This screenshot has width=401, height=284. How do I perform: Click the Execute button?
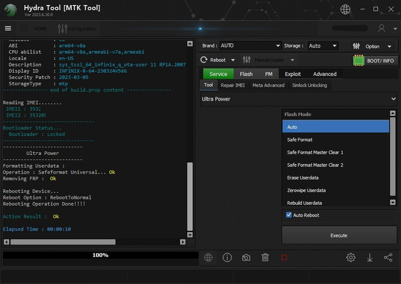339,235
